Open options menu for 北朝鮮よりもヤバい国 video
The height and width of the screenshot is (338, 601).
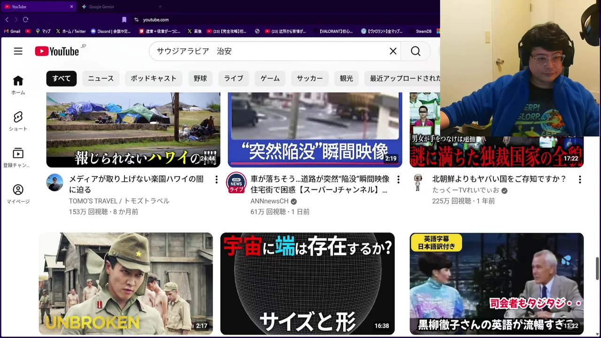[580, 179]
